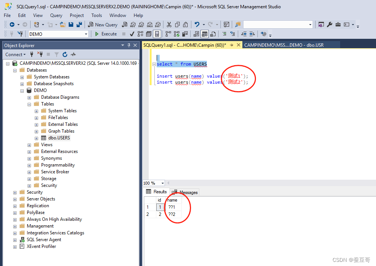
Task: Click the Comment Out Selected Lines icon
Action: click(x=224, y=34)
